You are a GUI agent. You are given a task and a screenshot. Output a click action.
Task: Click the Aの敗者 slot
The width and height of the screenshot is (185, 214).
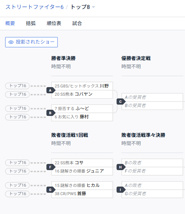click(152, 186)
